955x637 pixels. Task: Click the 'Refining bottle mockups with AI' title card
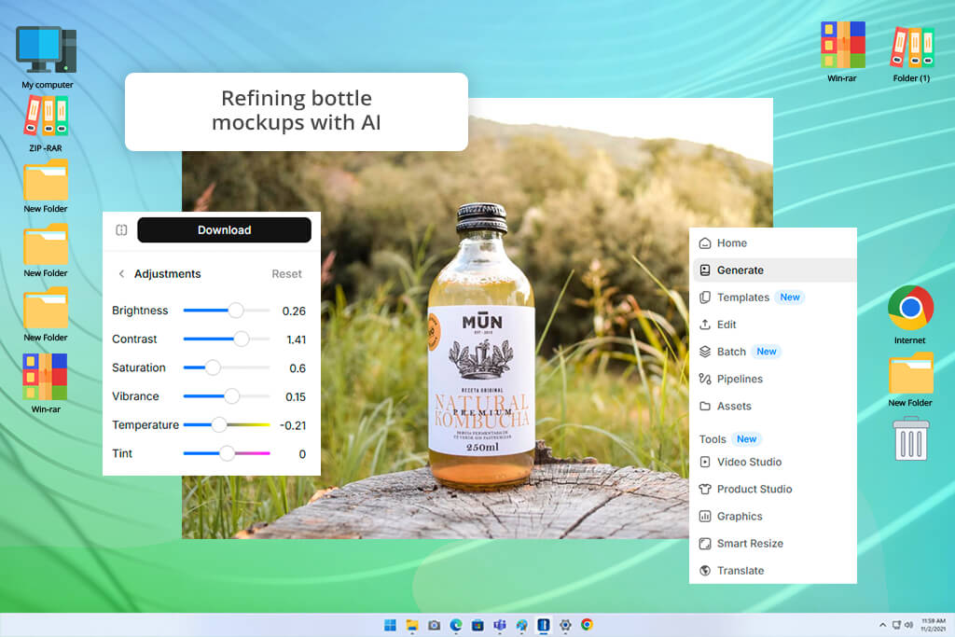297,111
